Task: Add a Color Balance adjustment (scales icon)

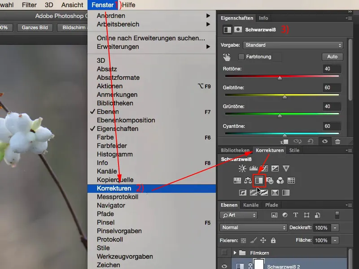Action: (248, 181)
